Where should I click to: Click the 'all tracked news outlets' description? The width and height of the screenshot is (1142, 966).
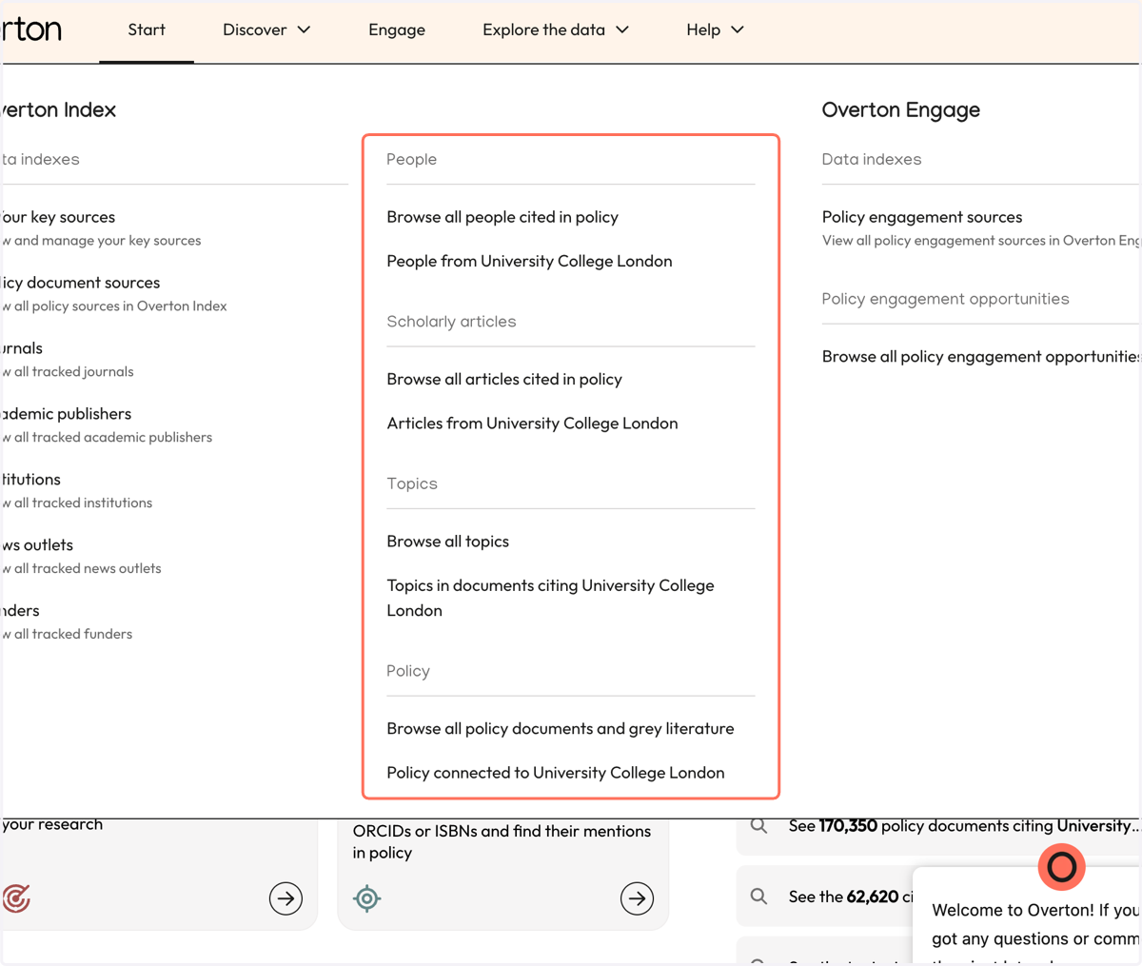click(x=82, y=569)
